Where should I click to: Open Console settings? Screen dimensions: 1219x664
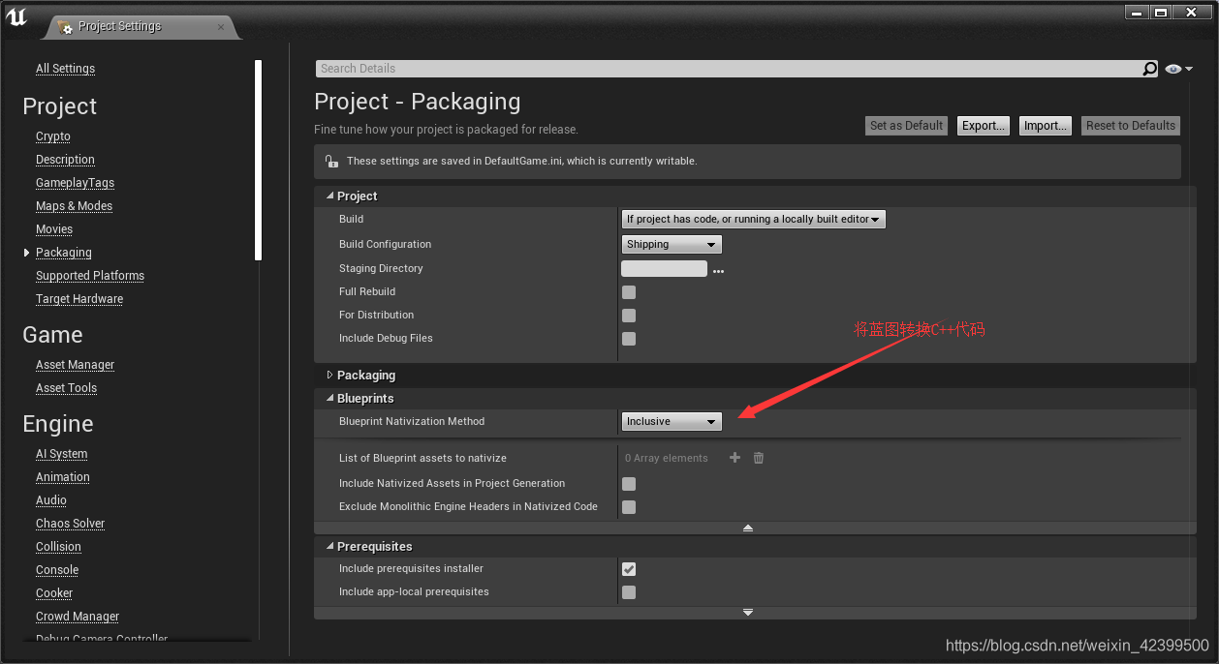pyautogui.click(x=57, y=570)
